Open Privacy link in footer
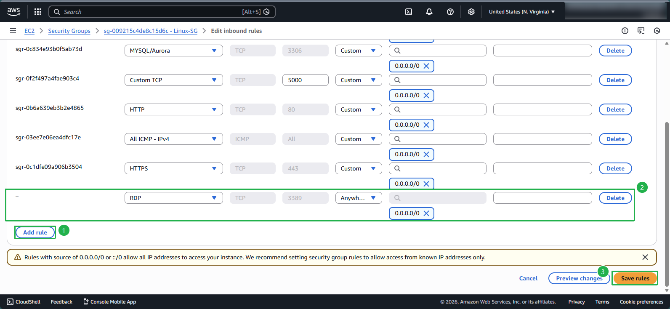 [577, 302]
